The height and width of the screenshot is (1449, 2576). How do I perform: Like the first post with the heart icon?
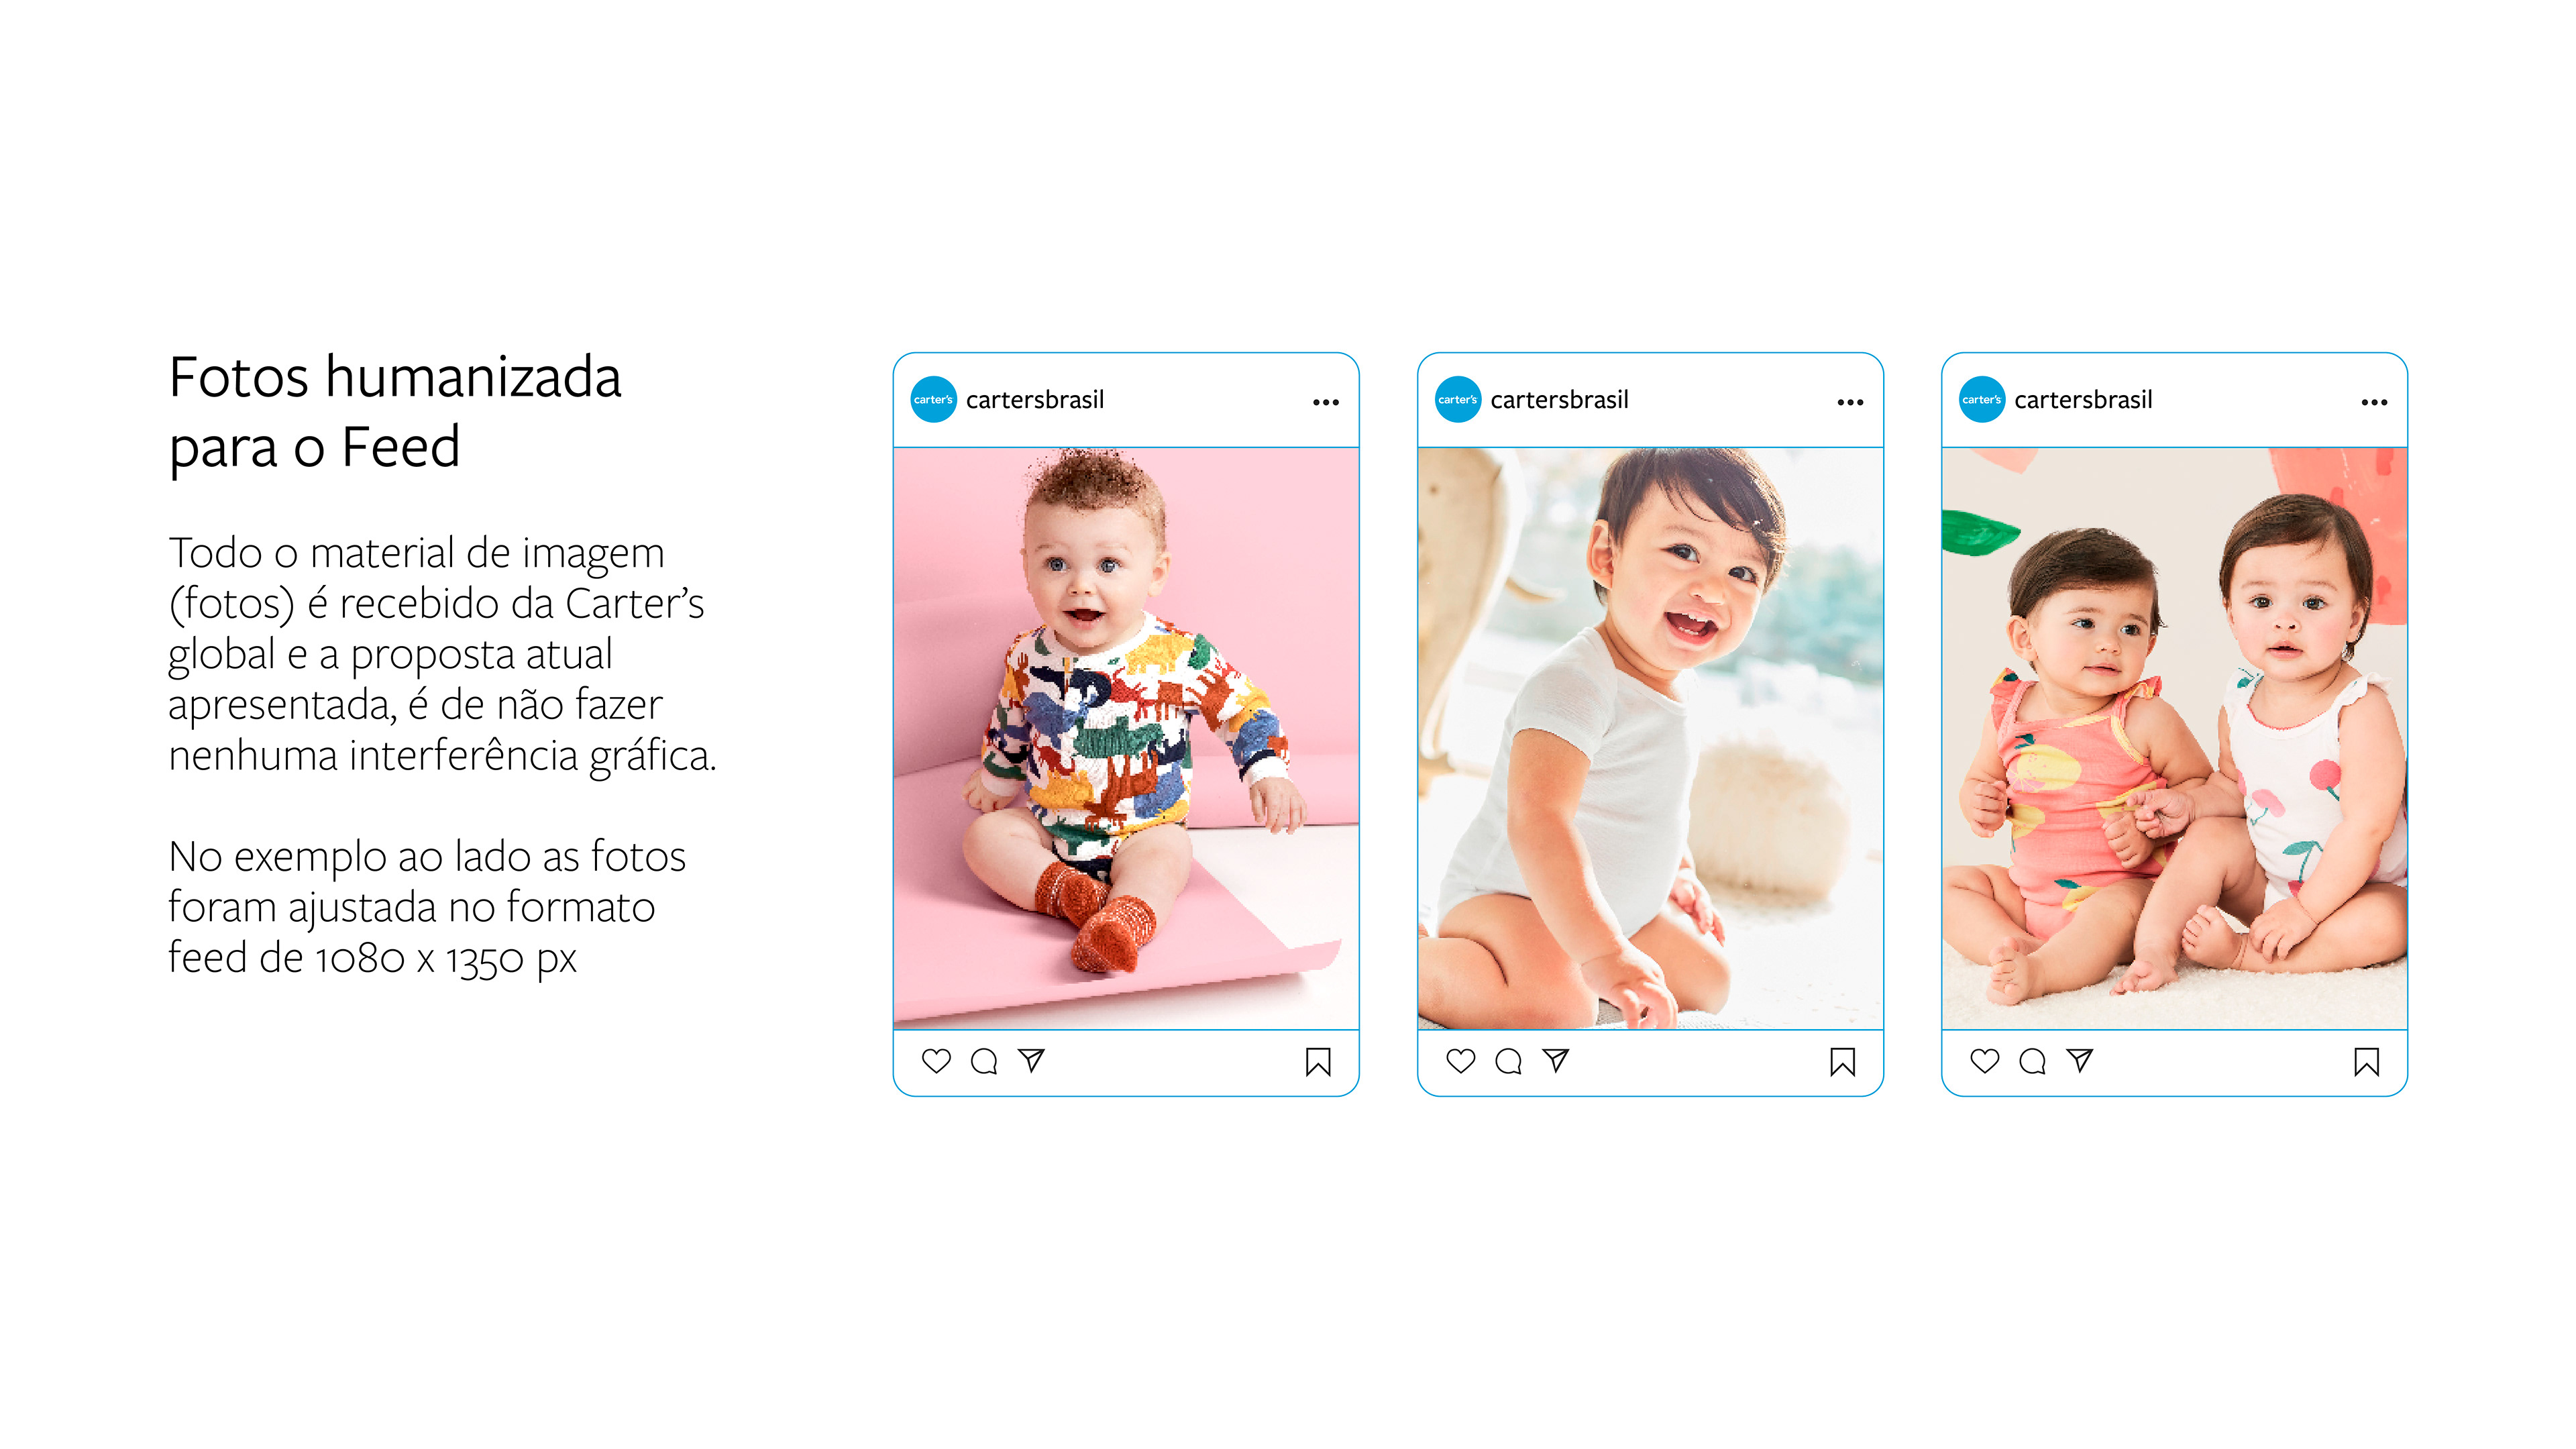pyautogui.click(x=936, y=1061)
